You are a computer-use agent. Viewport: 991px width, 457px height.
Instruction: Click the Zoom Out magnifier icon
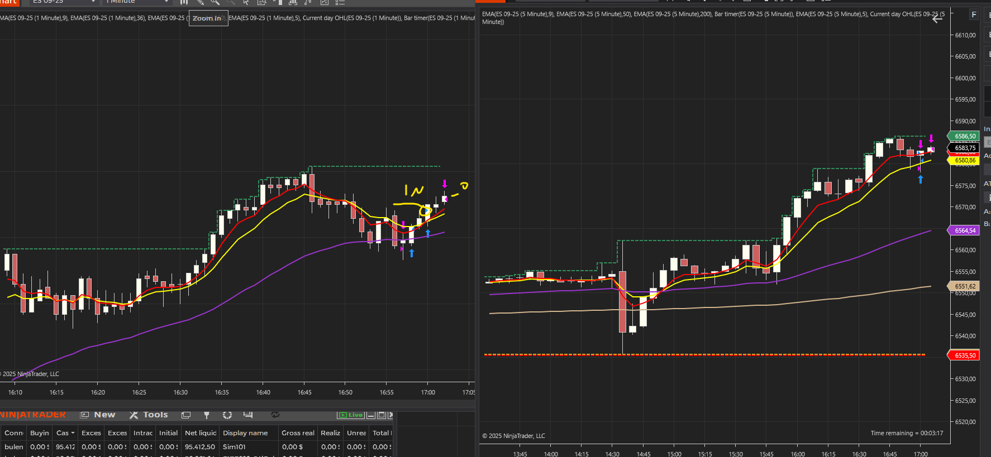coord(230,2)
